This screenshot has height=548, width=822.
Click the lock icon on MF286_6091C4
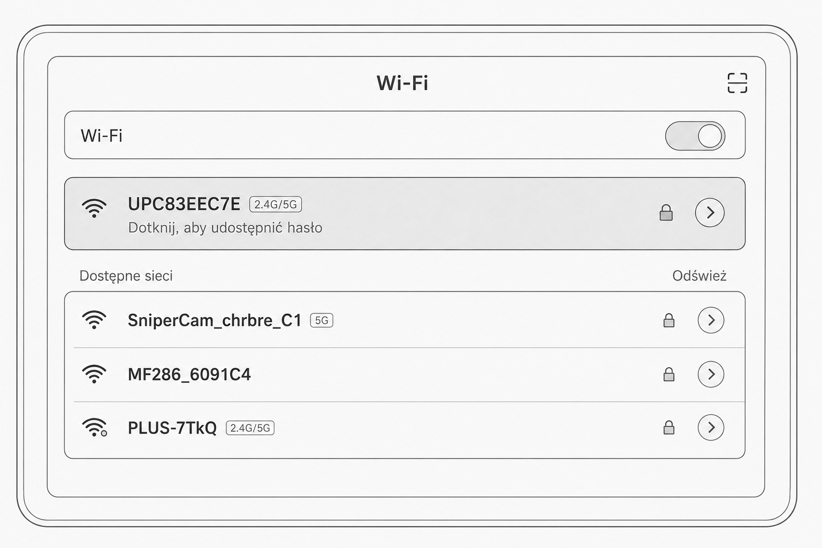[x=669, y=374]
